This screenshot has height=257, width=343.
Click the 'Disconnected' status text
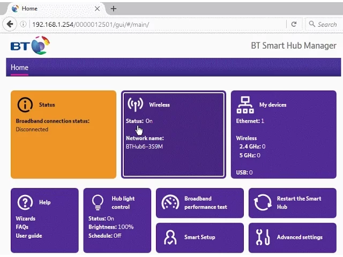coord(32,130)
